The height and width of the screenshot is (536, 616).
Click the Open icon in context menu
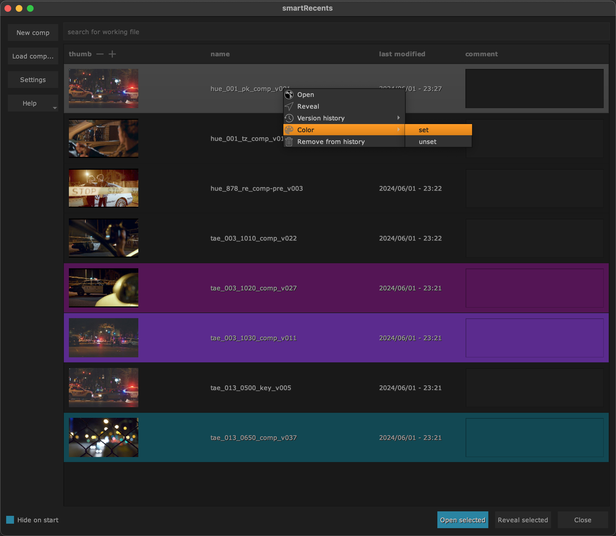(289, 95)
